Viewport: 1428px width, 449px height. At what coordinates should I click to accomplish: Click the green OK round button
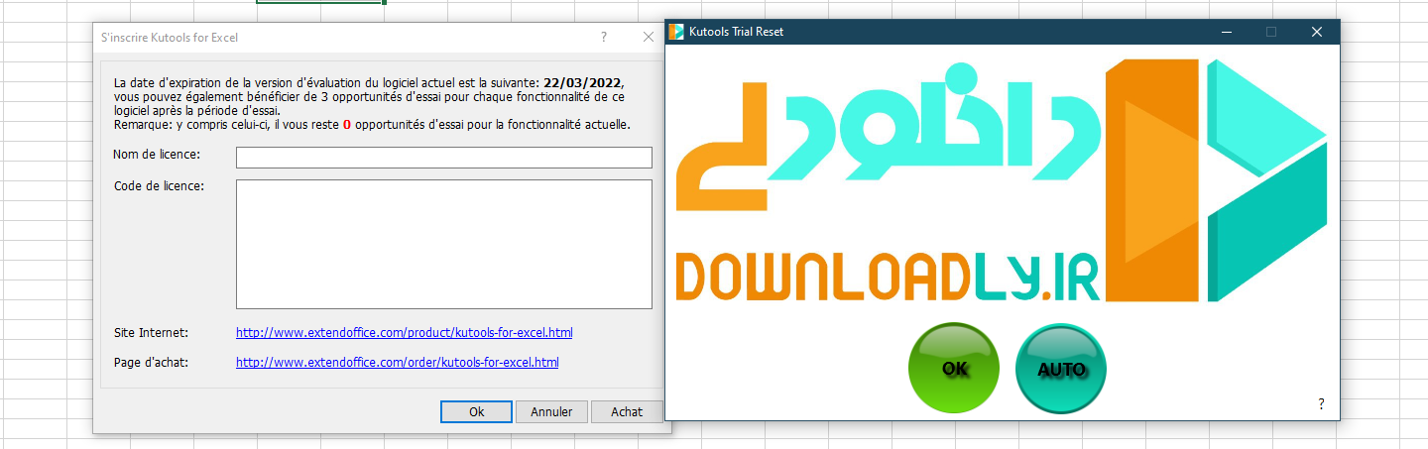[954, 369]
